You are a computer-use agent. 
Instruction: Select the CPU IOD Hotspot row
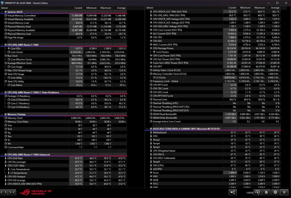click(x=63, y=177)
